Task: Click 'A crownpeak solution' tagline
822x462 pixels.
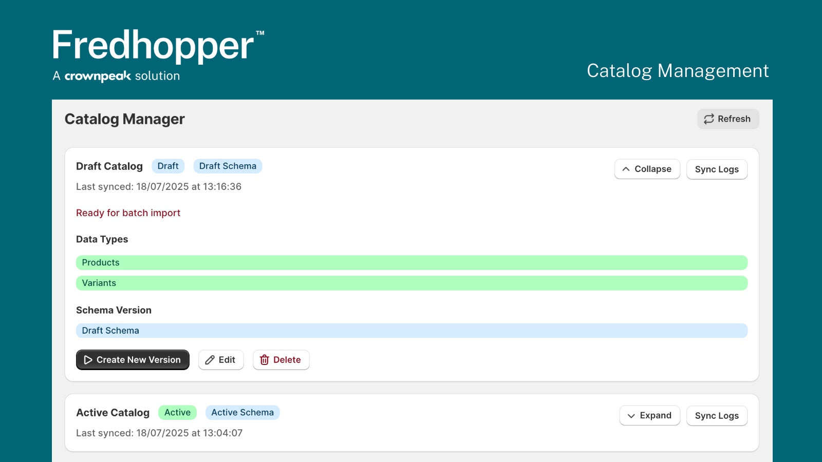Action: [116, 76]
